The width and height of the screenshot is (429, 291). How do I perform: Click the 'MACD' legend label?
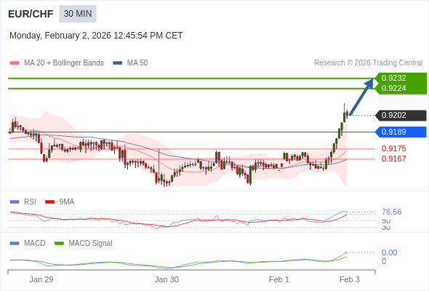(x=35, y=244)
